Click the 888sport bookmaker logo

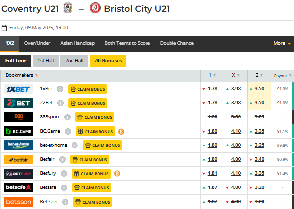point(19,117)
